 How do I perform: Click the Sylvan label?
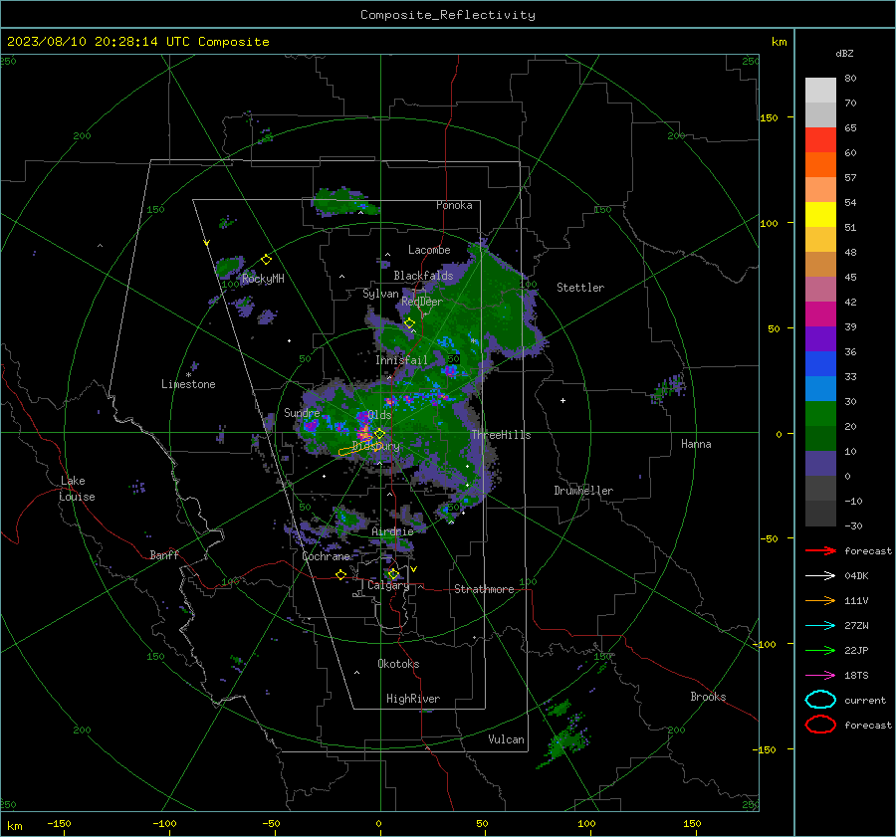click(380, 294)
